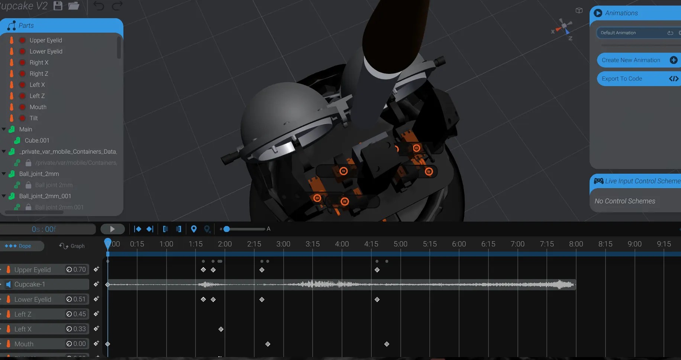Switch to the Graph editor view
This screenshot has width=681, height=360.
pyautogui.click(x=72, y=246)
